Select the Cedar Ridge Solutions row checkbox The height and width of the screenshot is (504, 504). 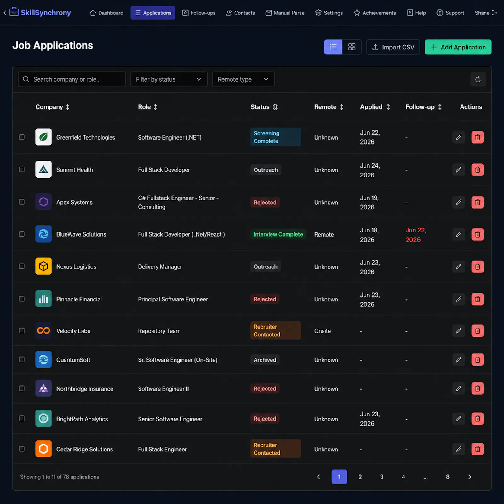22,449
